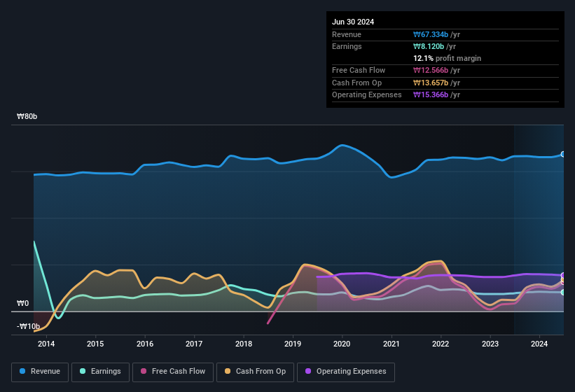Screen dimensions: 575x392
Task: Click the purple Operating Expenses legend dot
Action: pos(309,372)
